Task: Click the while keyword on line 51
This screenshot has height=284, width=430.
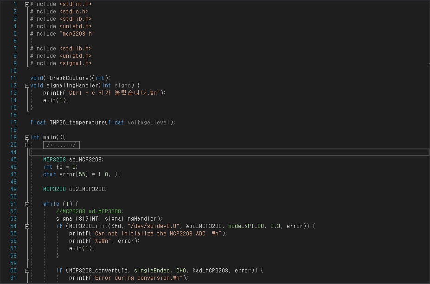Action: pyautogui.click(x=51, y=204)
